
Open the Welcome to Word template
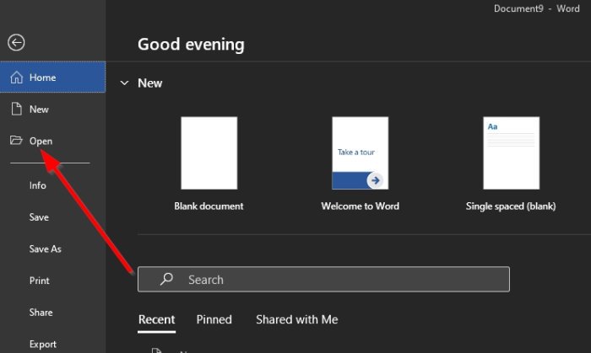tap(360, 153)
